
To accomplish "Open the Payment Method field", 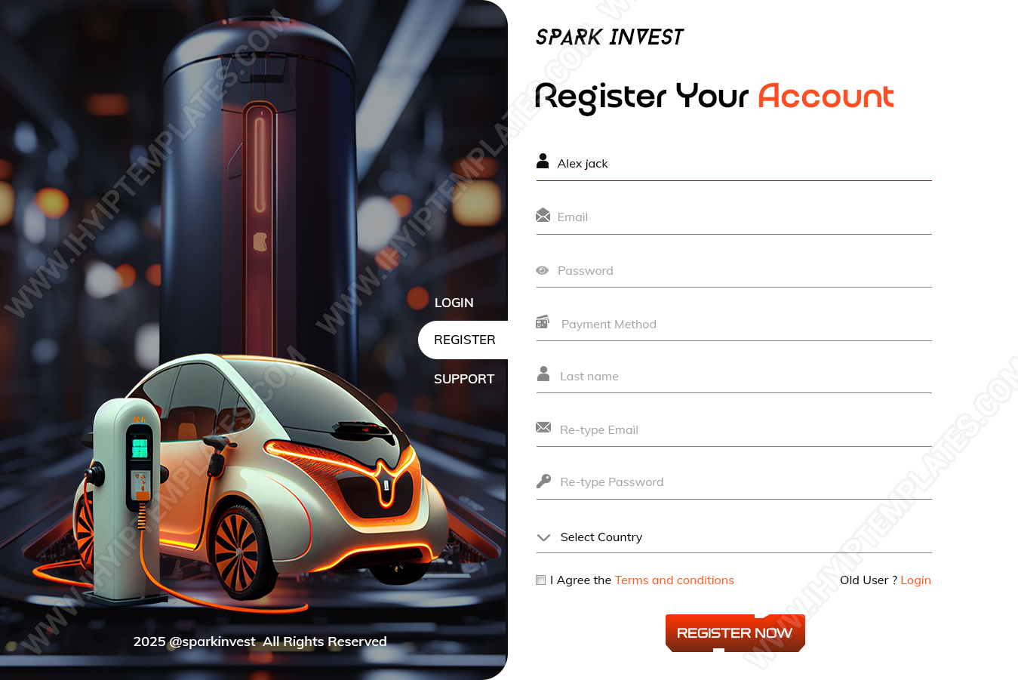I will click(734, 325).
